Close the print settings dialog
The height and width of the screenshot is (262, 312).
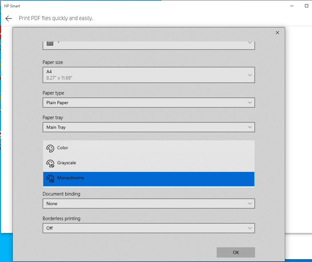277,33
